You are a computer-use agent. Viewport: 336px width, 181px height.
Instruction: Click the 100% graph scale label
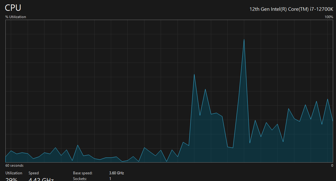tap(329, 17)
